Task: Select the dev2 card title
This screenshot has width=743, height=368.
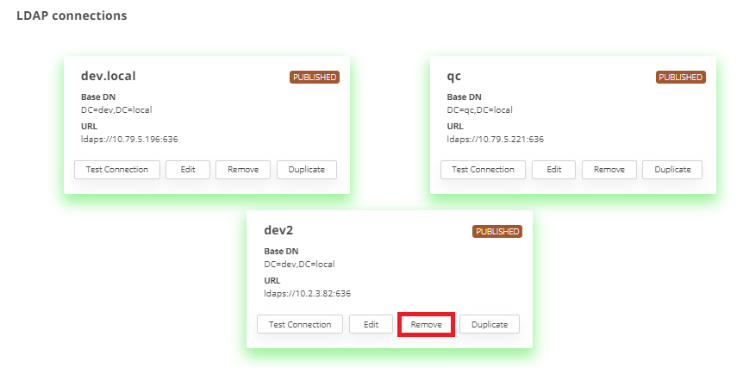Action: [x=279, y=231]
